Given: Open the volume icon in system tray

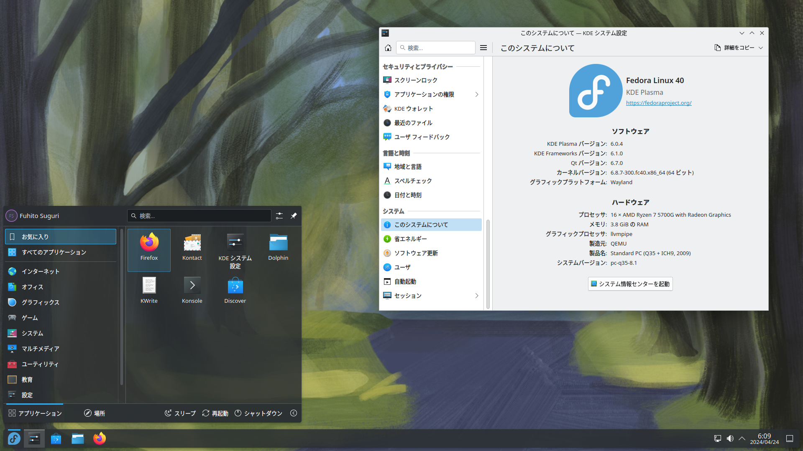Looking at the screenshot, I should pos(730,438).
